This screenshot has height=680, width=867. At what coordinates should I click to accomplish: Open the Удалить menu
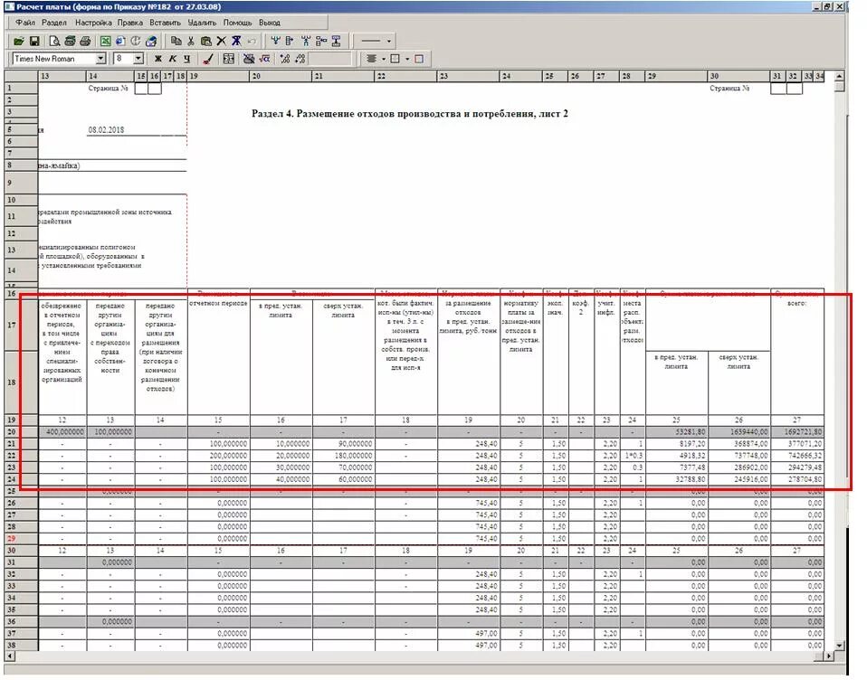(202, 23)
